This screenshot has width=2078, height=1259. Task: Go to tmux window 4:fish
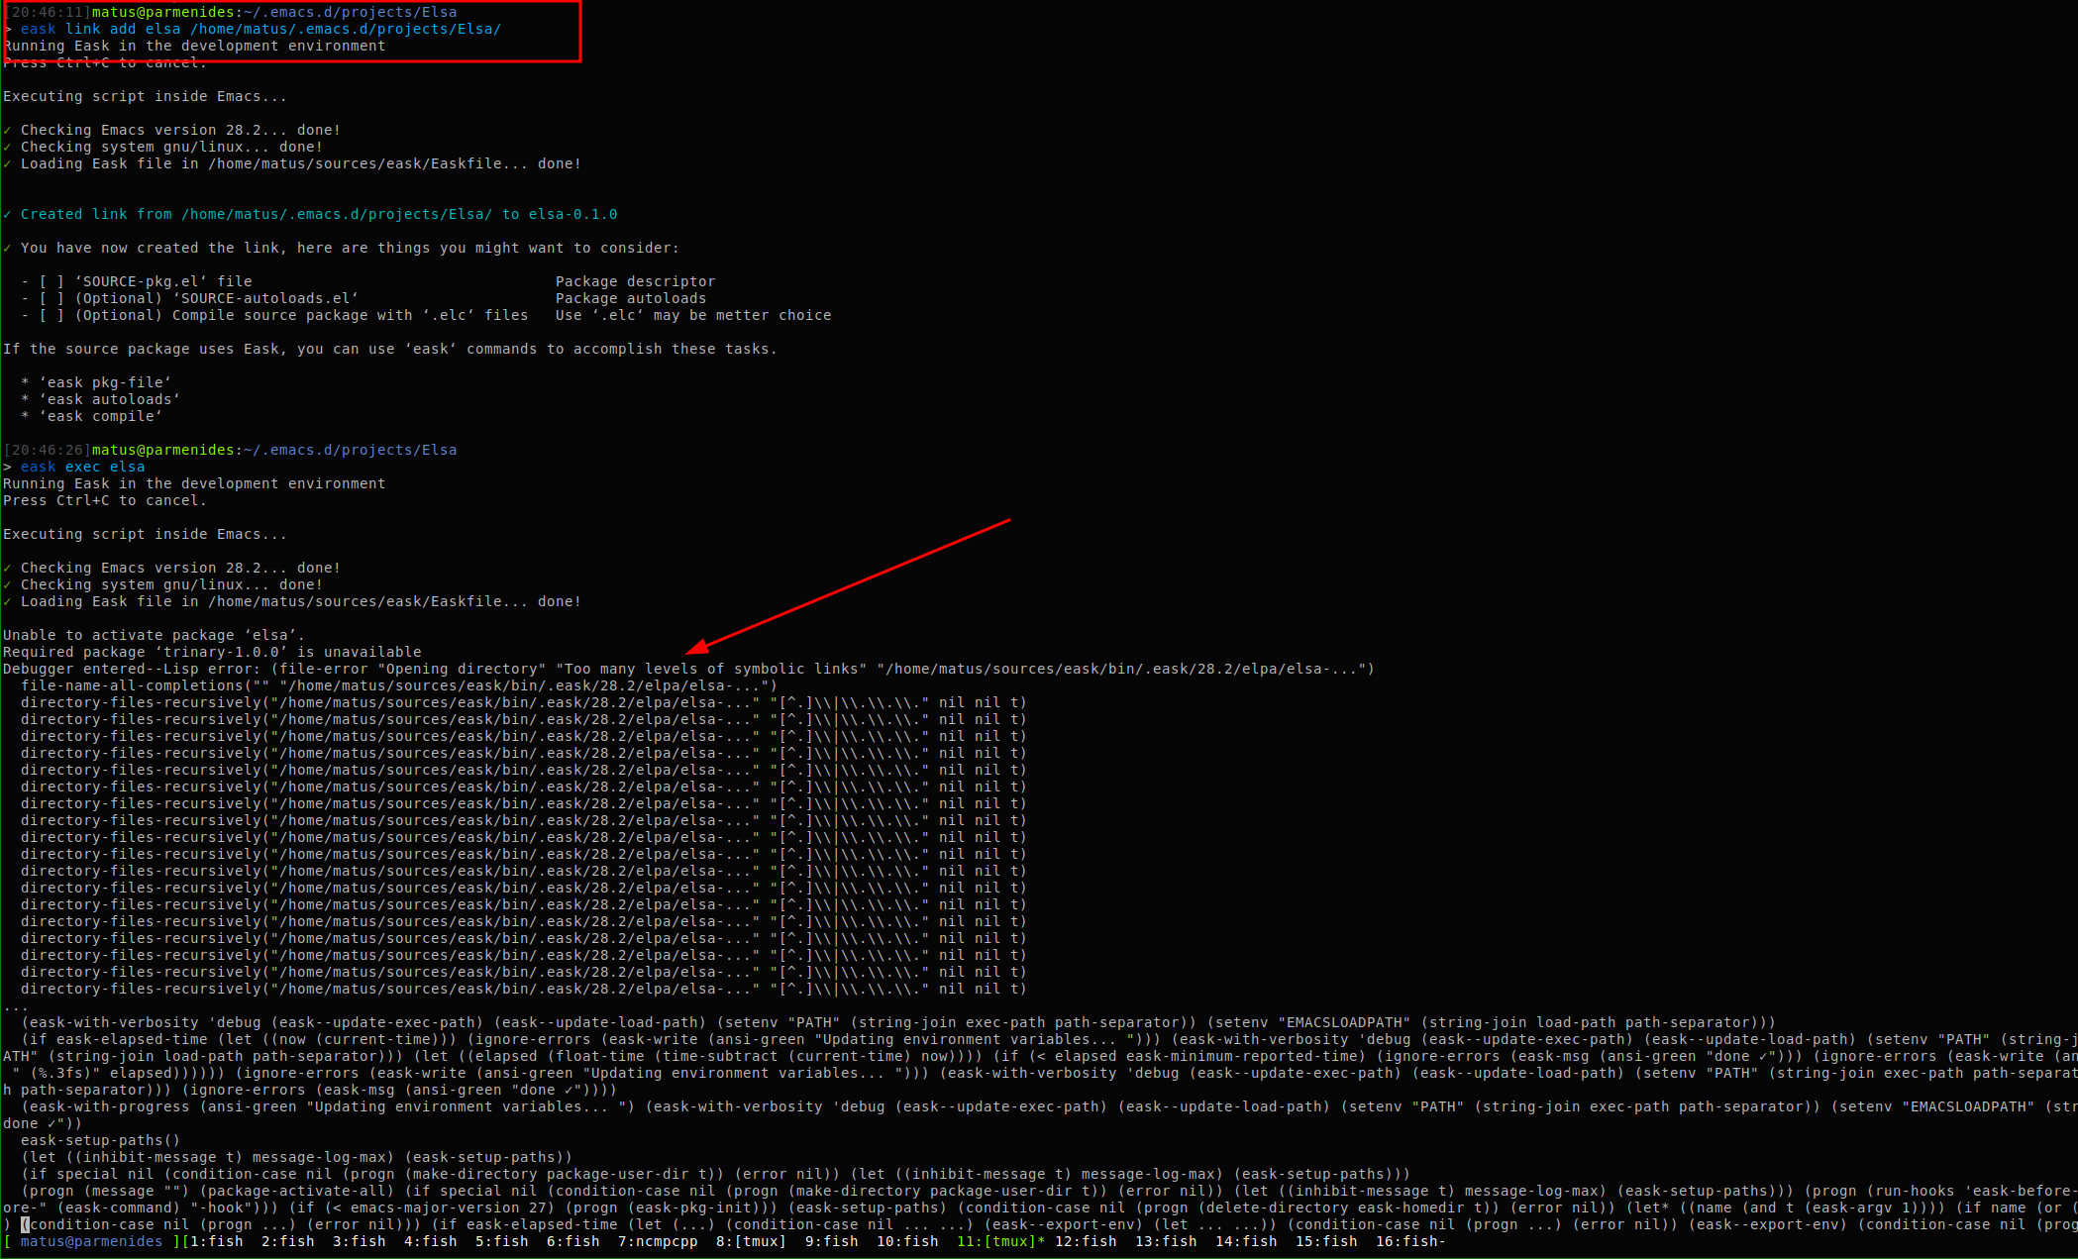coord(430,1241)
